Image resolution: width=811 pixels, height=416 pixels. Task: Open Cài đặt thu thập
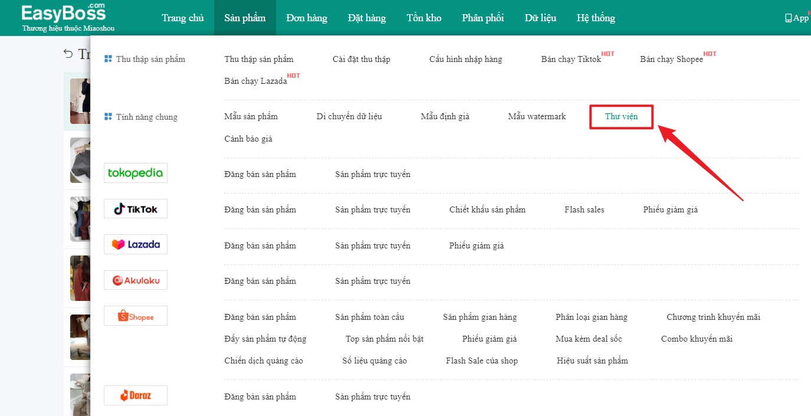(362, 59)
